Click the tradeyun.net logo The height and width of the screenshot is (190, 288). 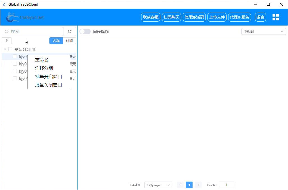(25, 17)
